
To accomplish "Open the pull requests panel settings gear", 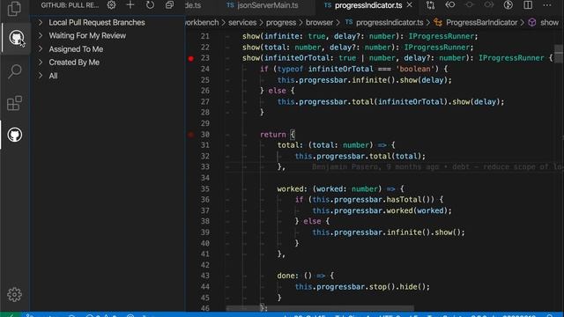I will point(112,5).
